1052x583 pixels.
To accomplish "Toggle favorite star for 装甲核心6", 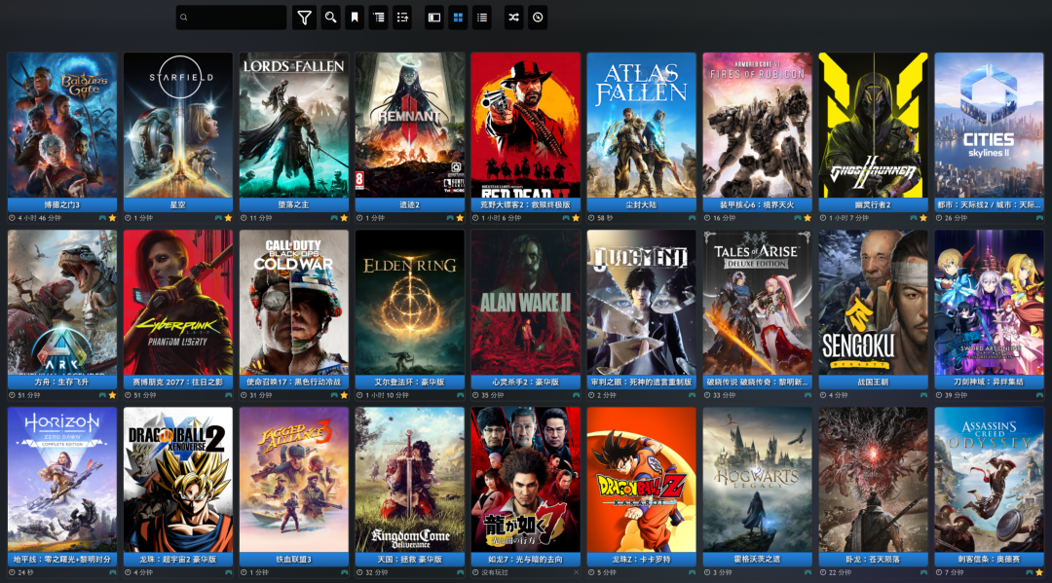I will click(x=808, y=218).
